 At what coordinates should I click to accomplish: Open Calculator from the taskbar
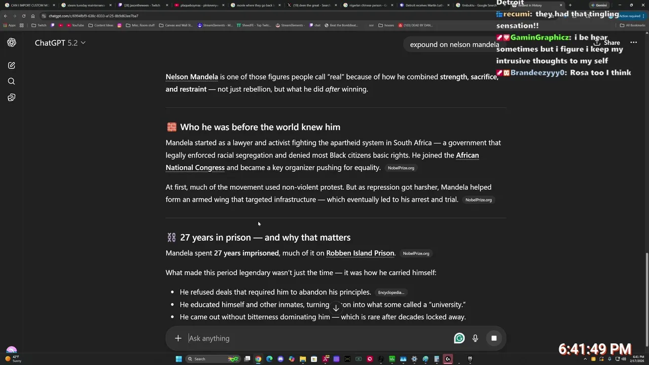tap(437, 359)
